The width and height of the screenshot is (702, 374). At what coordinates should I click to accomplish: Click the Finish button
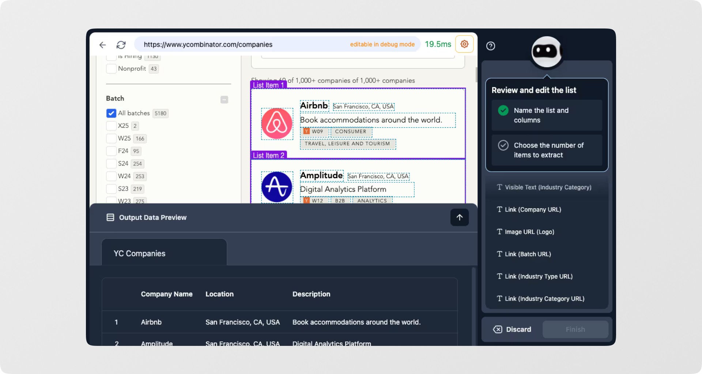(575, 329)
